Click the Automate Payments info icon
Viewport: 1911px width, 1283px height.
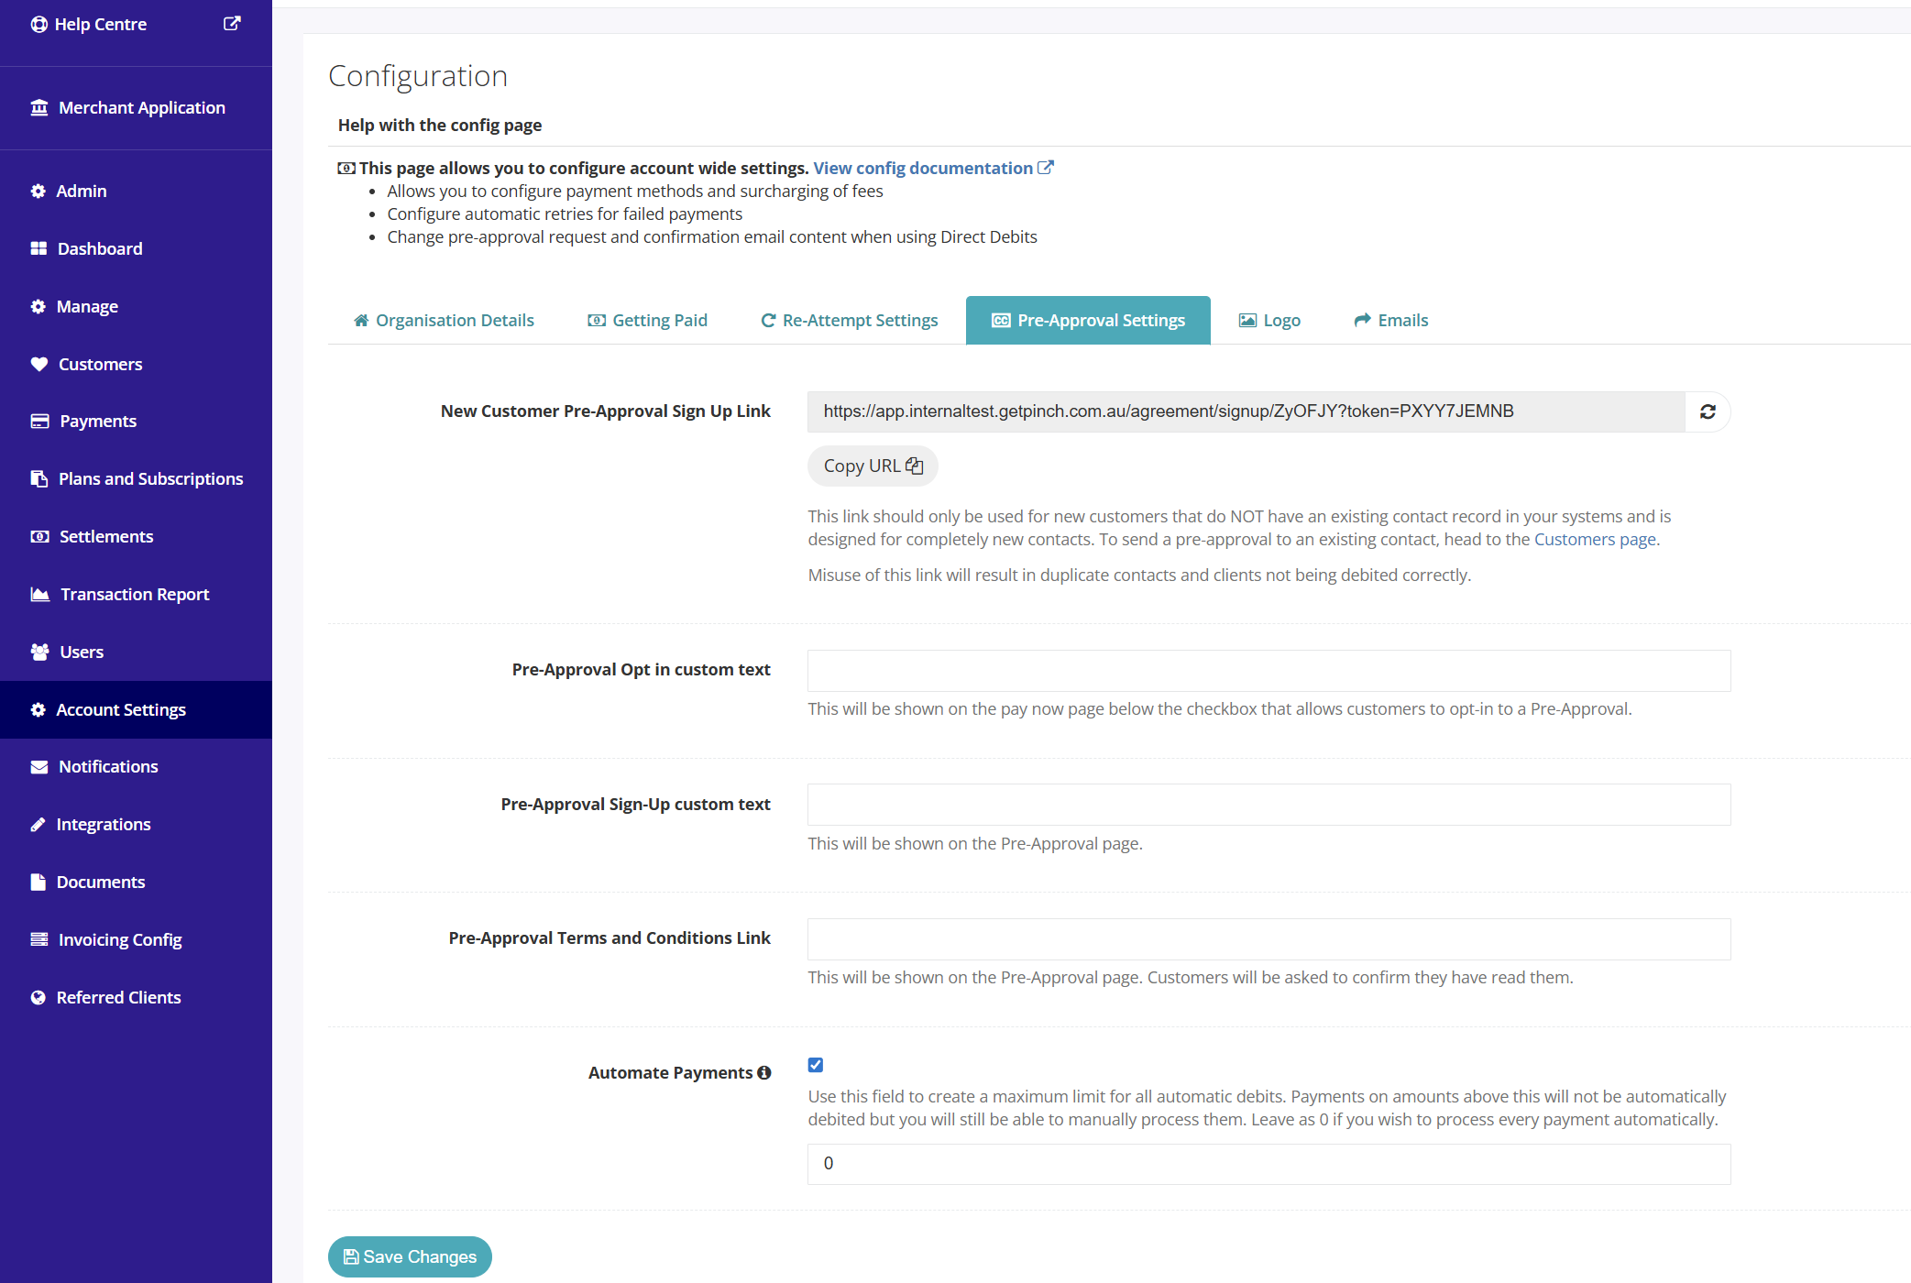(x=764, y=1073)
